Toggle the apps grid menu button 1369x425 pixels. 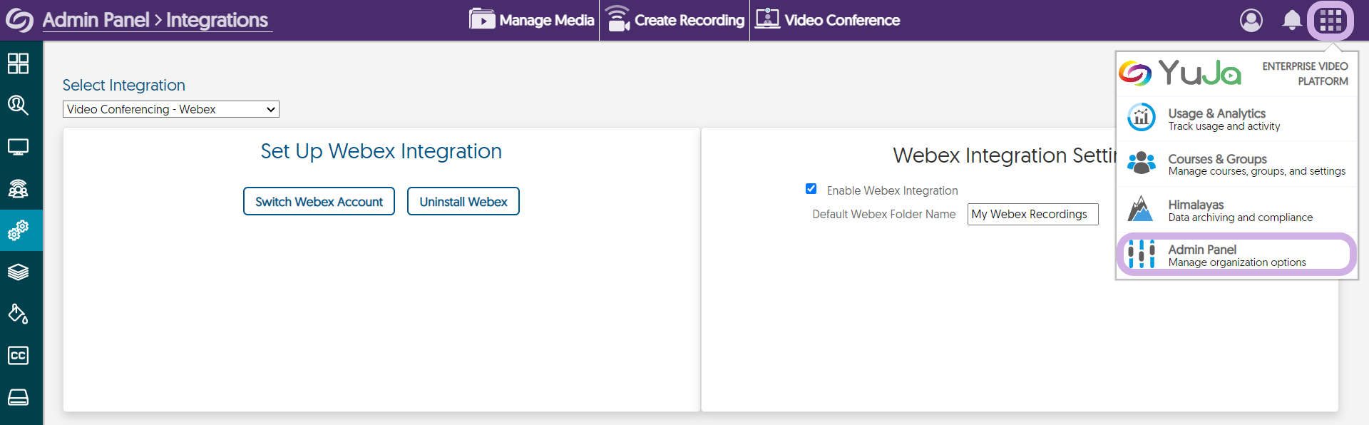(x=1330, y=20)
